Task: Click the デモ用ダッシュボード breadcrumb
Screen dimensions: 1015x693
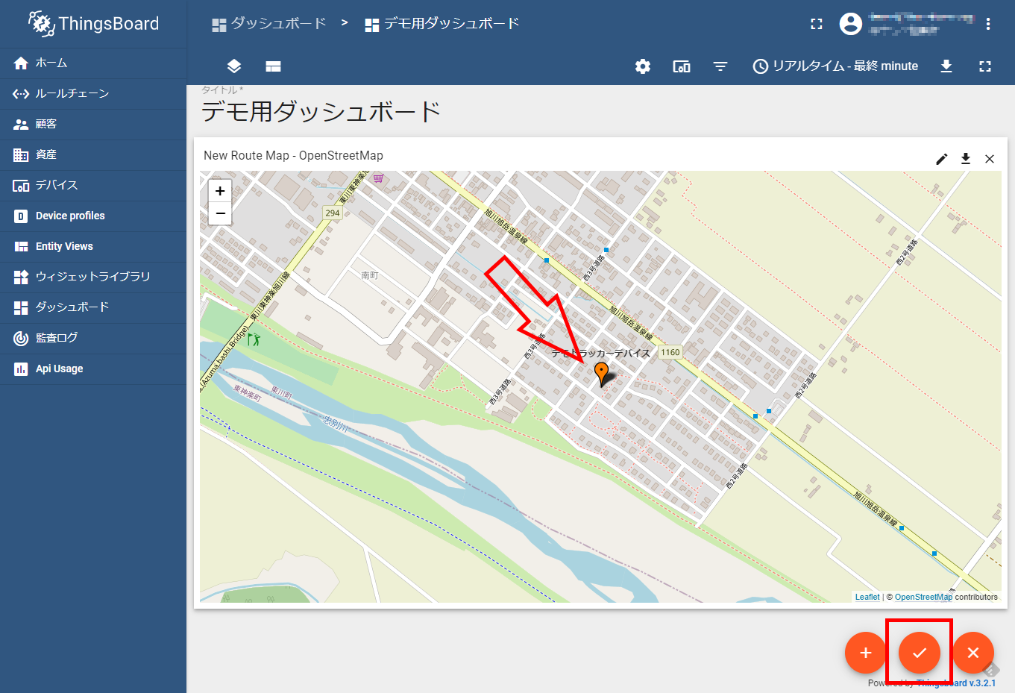Action: click(x=442, y=24)
